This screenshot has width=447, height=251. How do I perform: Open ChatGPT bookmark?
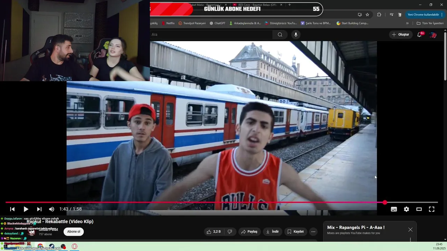(x=217, y=23)
